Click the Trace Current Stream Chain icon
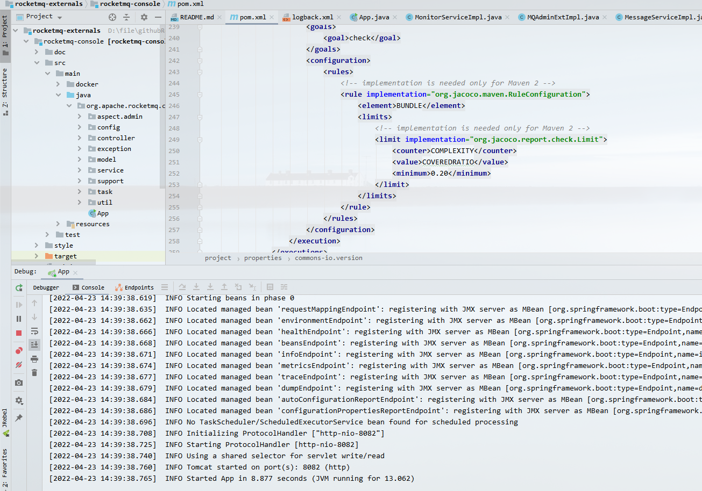Screen dimensions: 702x491 284,287
